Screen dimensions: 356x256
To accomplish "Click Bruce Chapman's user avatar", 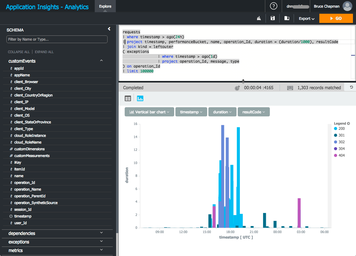I will [x=347, y=6].
